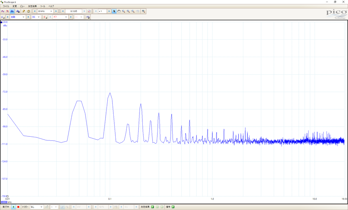Open trigger mode なし dropdown
348x210 pixels.
pyautogui.click(x=37, y=207)
